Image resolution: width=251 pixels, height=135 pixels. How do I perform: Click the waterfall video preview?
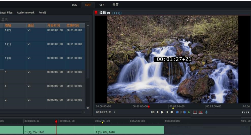(172, 59)
